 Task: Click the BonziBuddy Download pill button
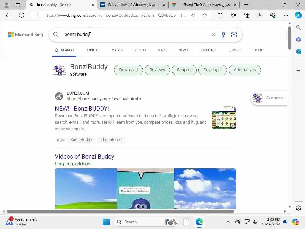(128, 70)
